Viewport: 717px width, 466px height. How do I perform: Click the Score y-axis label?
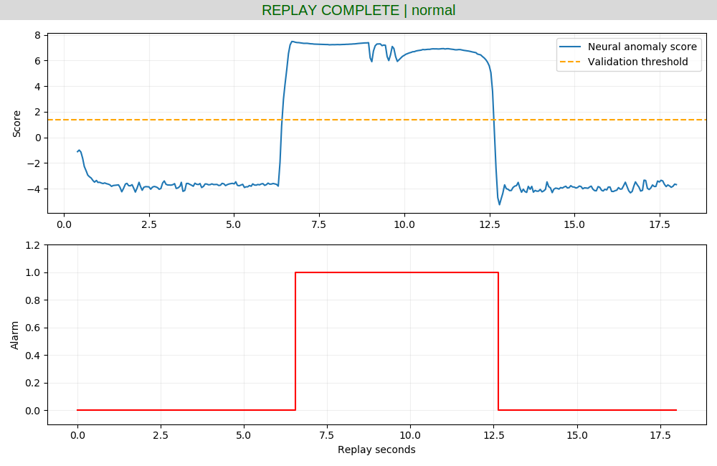click(16, 123)
